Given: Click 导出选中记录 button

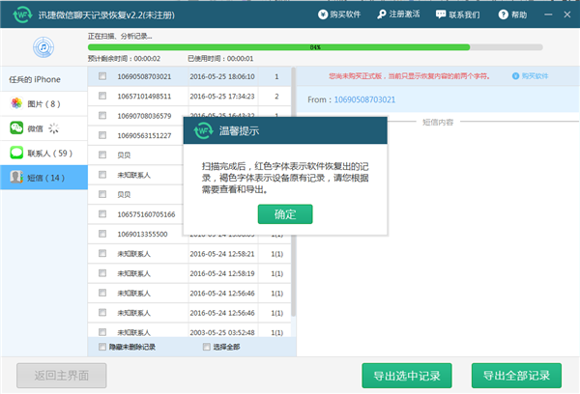Looking at the screenshot, I should pos(406,376).
